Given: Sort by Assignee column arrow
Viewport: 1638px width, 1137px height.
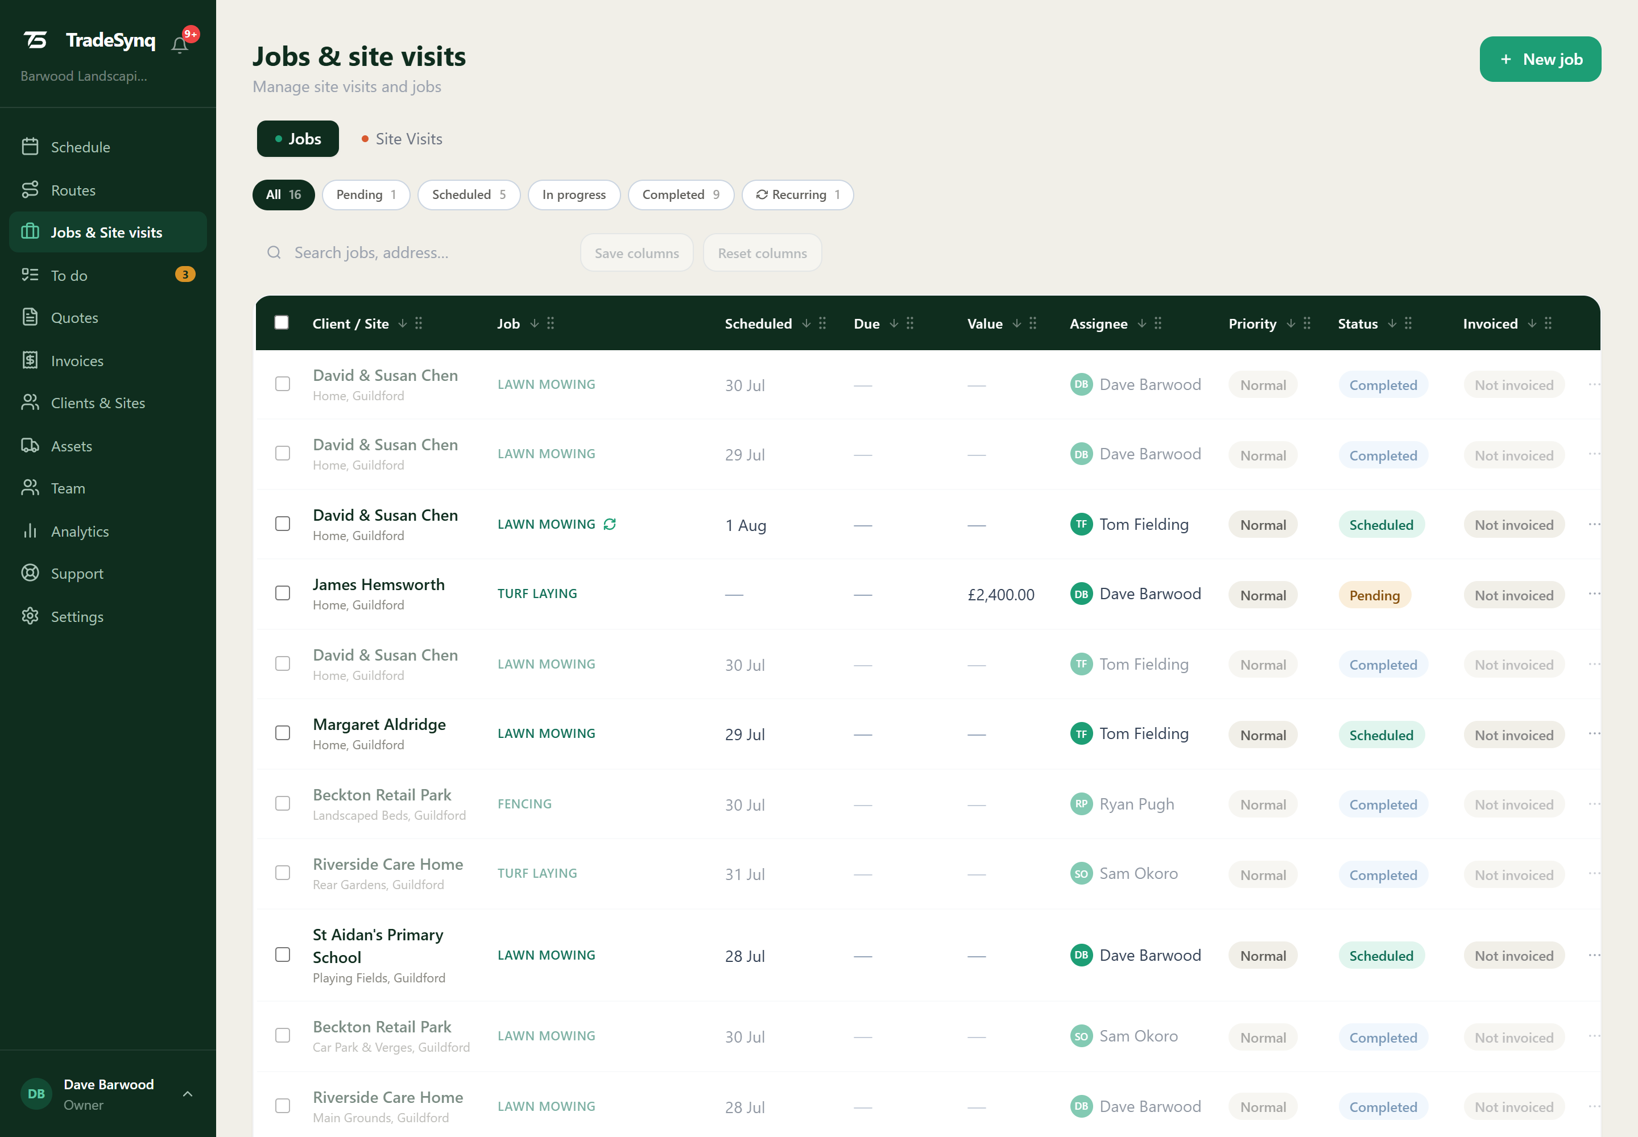Looking at the screenshot, I should [x=1142, y=323].
